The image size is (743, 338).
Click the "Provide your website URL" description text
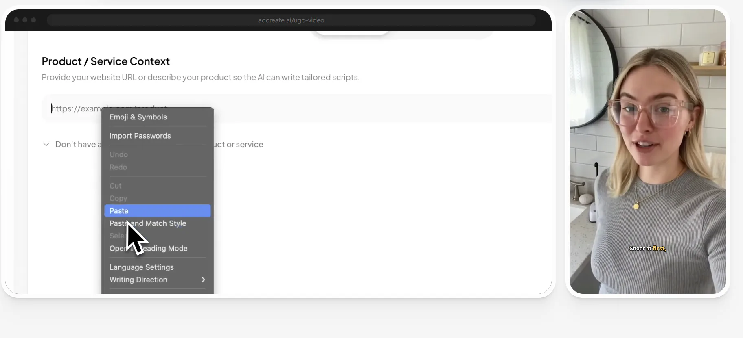point(201,77)
